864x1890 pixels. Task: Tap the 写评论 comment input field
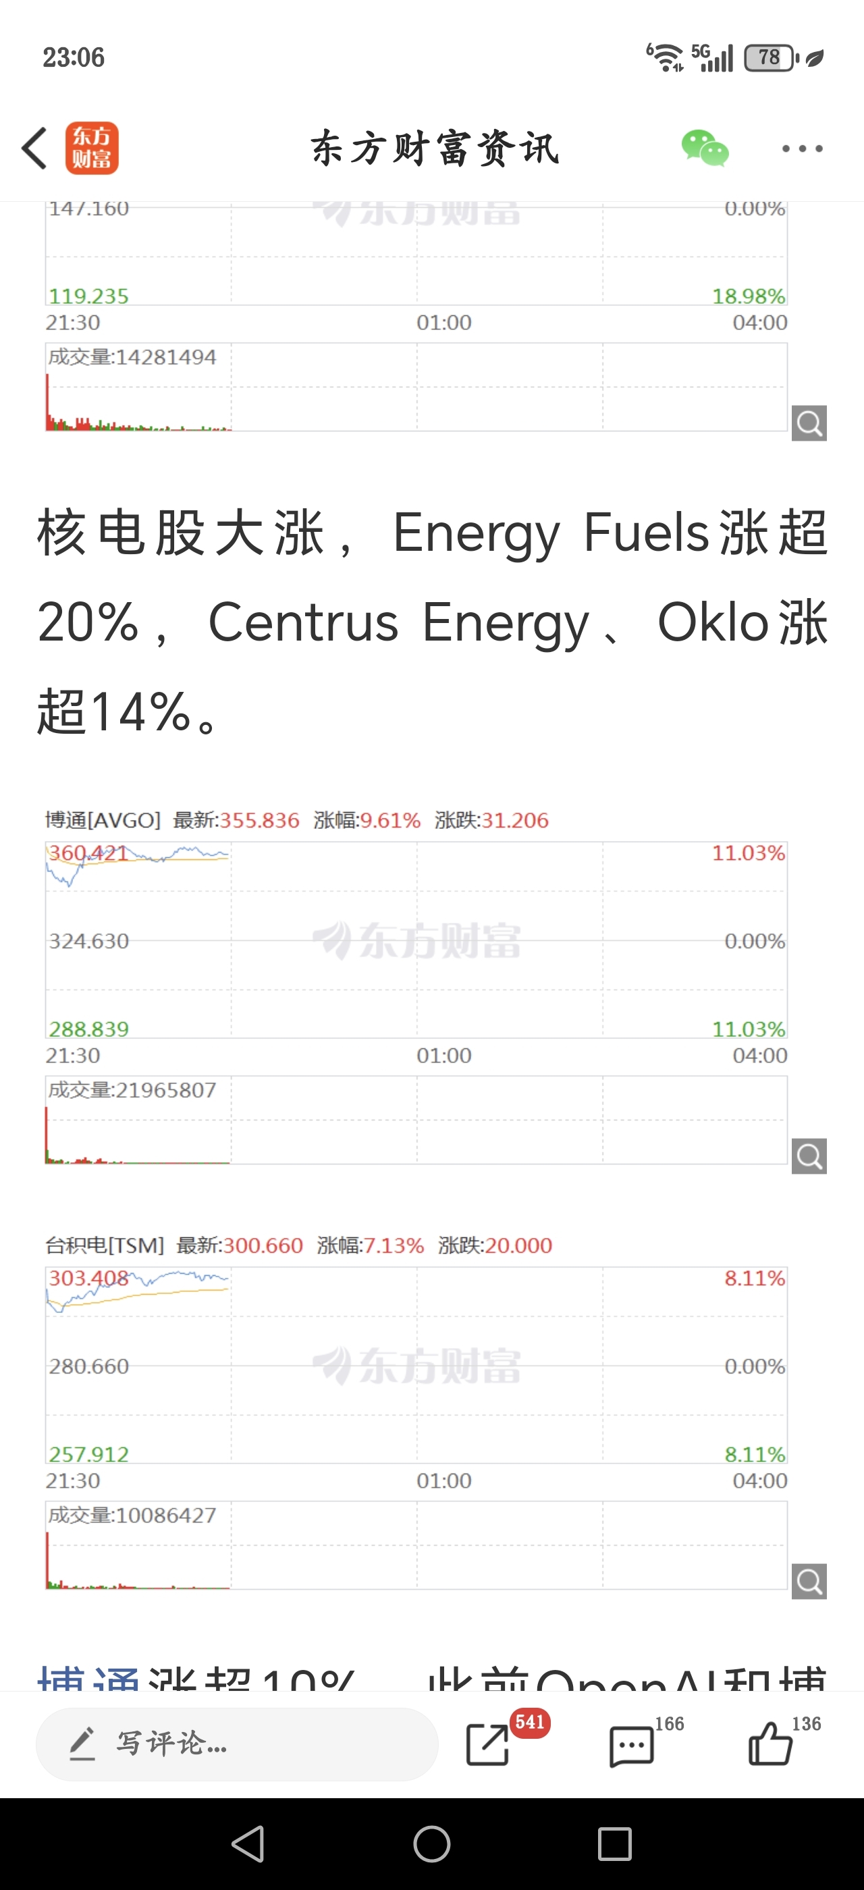click(x=236, y=1744)
